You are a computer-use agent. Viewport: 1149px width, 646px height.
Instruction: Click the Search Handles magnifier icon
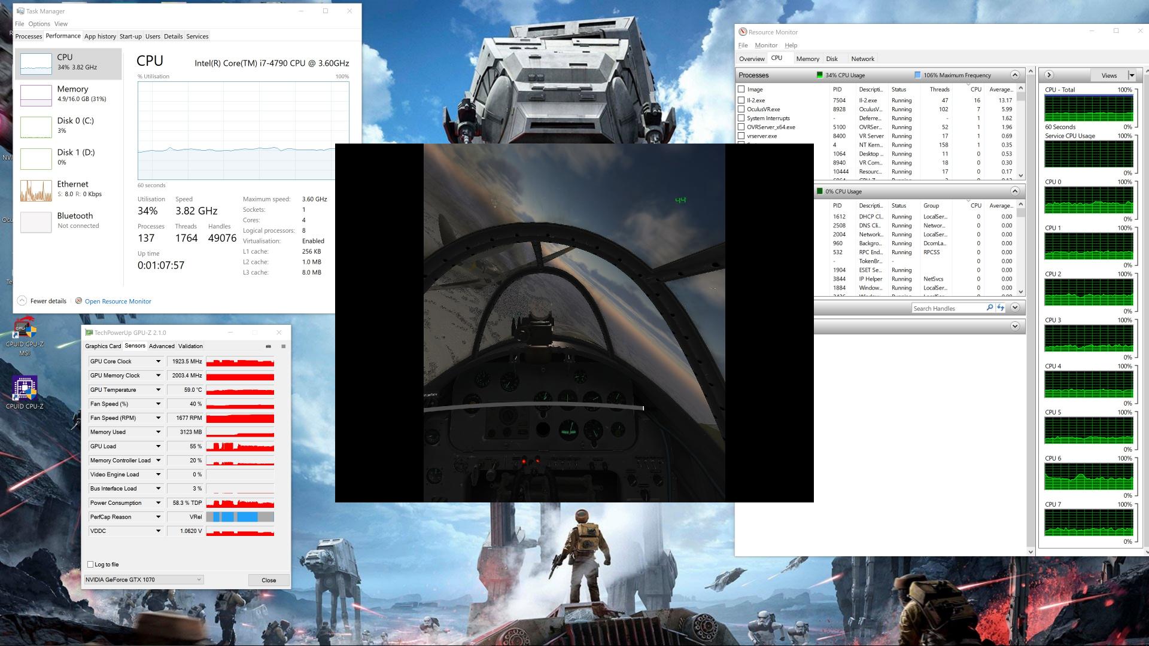(x=989, y=308)
